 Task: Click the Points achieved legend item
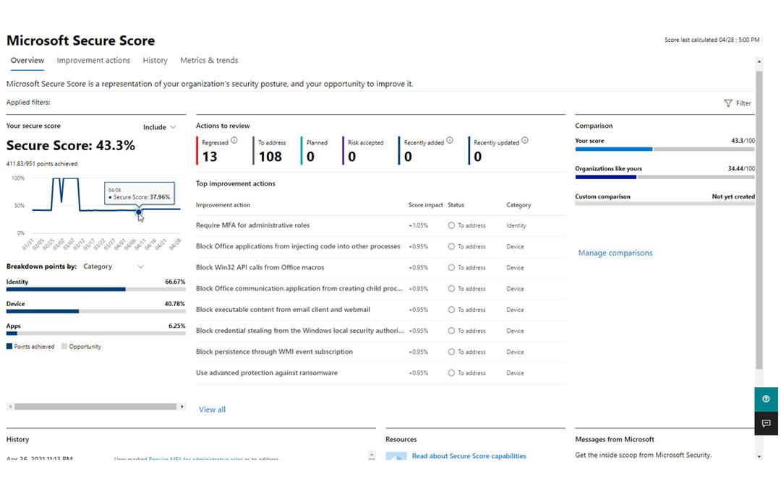tap(30, 347)
